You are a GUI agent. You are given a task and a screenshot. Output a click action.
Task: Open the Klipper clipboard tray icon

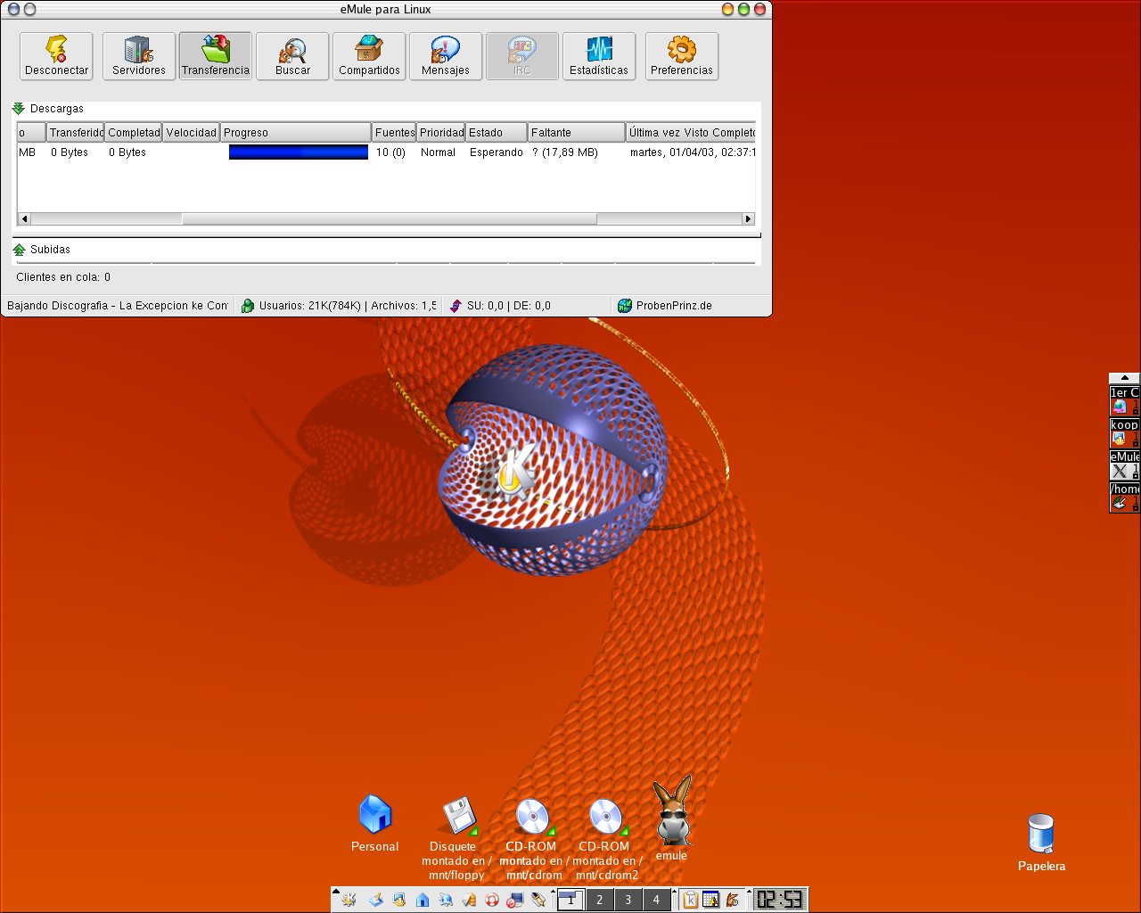pos(690,900)
